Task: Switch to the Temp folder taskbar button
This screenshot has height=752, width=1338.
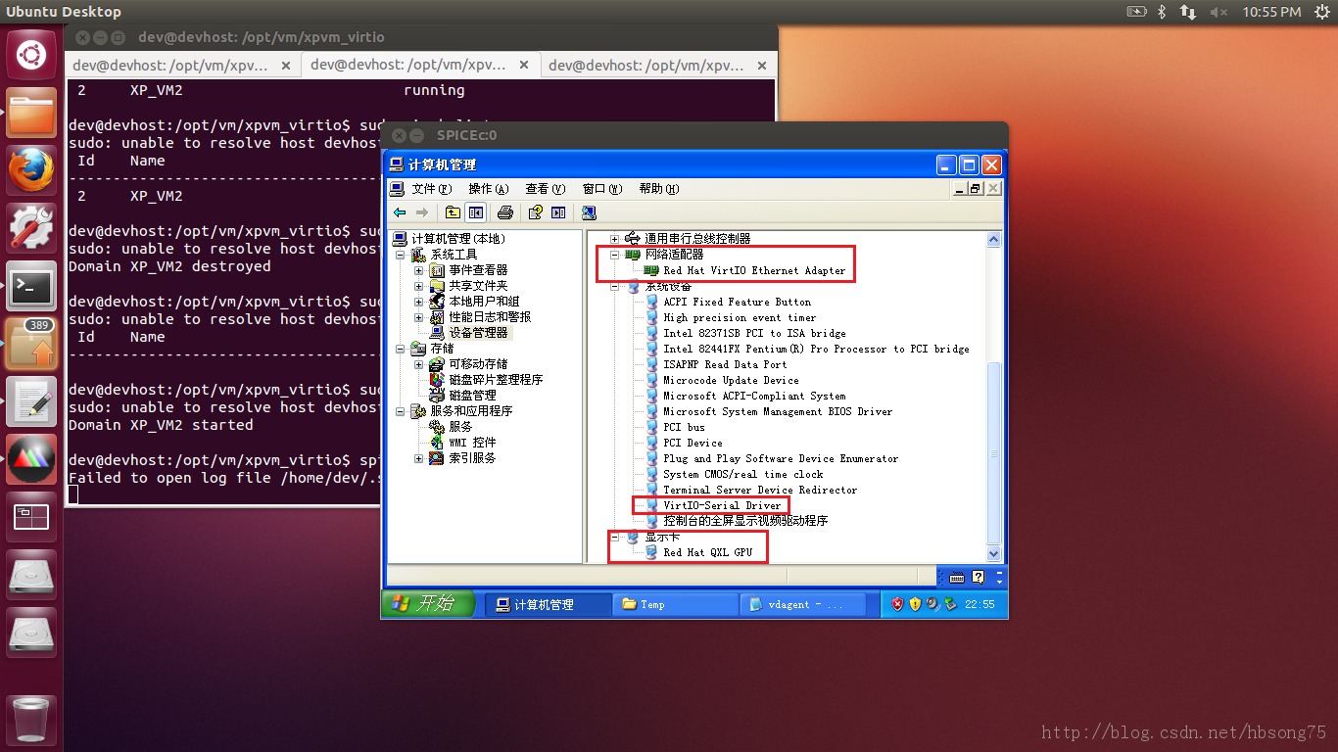Action: [x=675, y=604]
